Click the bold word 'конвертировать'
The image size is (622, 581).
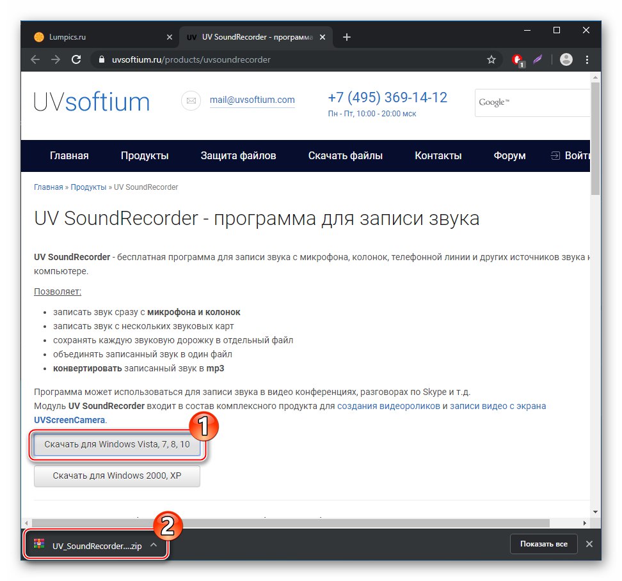pos(88,369)
